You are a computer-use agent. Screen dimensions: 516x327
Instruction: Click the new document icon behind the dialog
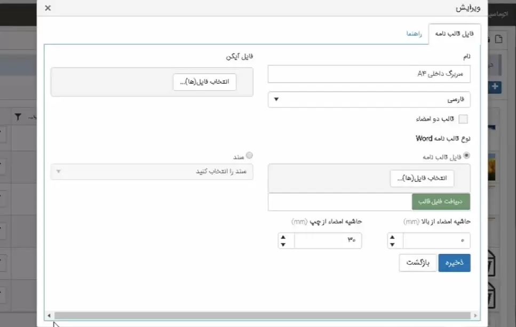tap(498, 39)
